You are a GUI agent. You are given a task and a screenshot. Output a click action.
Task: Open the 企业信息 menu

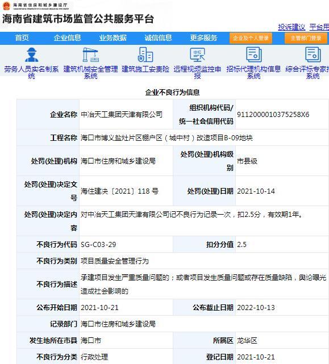click(68, 38)
